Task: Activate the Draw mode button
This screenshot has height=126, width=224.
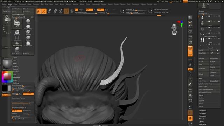Action: tap(44, 11)
